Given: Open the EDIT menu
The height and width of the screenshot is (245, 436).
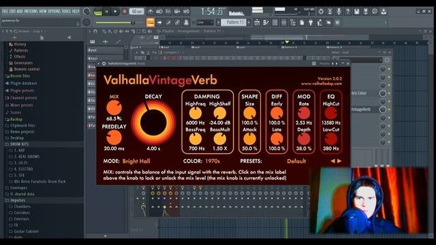Looking at the screenshot, I should tap(12, 11).
